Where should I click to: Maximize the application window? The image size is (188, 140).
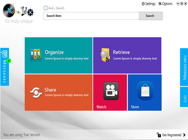[x=182, y=4]
